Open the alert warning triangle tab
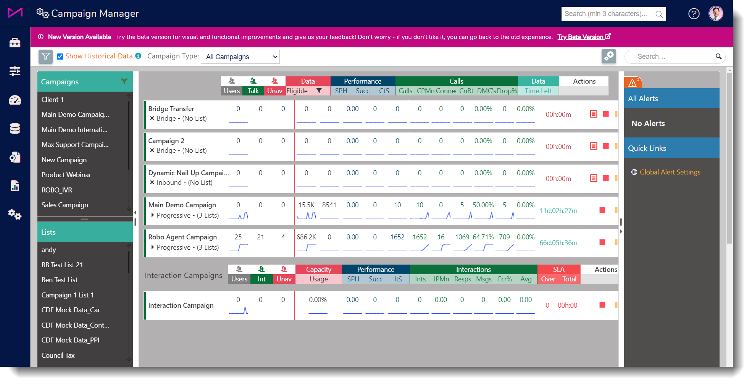Viewport: 752px width, 386px height. coord(633,82)
